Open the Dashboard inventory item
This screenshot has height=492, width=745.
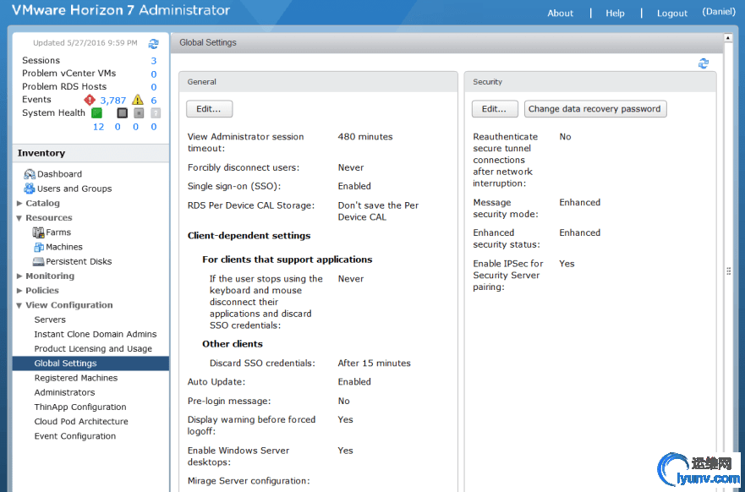coord(59,174)
